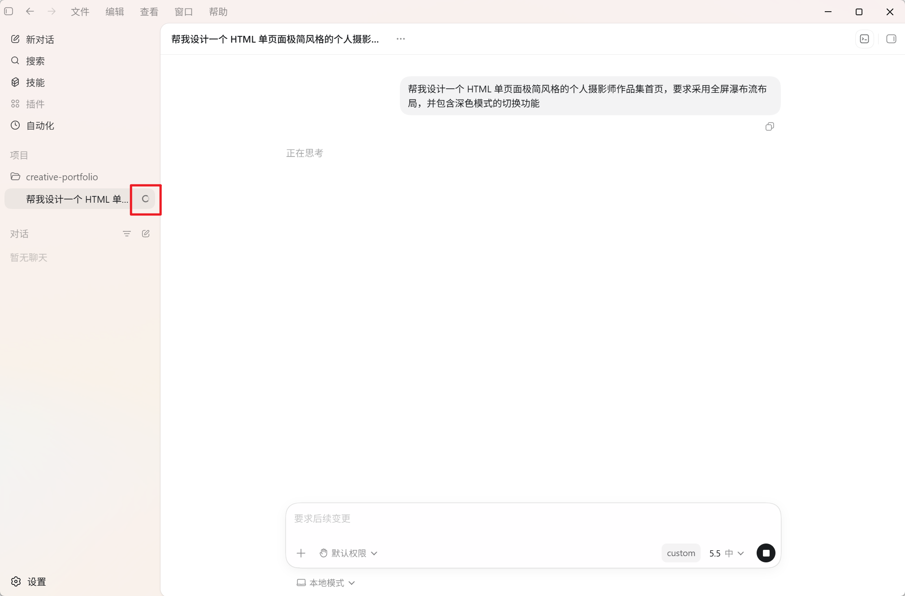Open 插件 in the sidebar

pyautogui.click(x=80, y=104)
